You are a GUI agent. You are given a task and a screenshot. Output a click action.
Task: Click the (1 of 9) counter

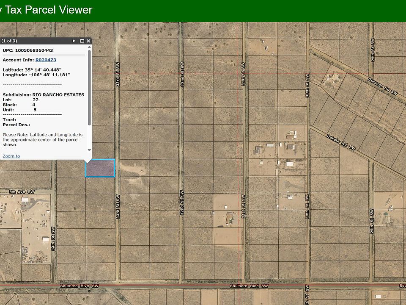click(9, 41)
